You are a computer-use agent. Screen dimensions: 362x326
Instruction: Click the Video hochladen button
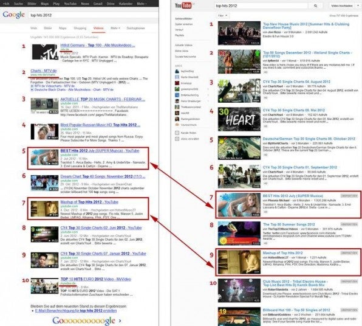coord(342,6)
